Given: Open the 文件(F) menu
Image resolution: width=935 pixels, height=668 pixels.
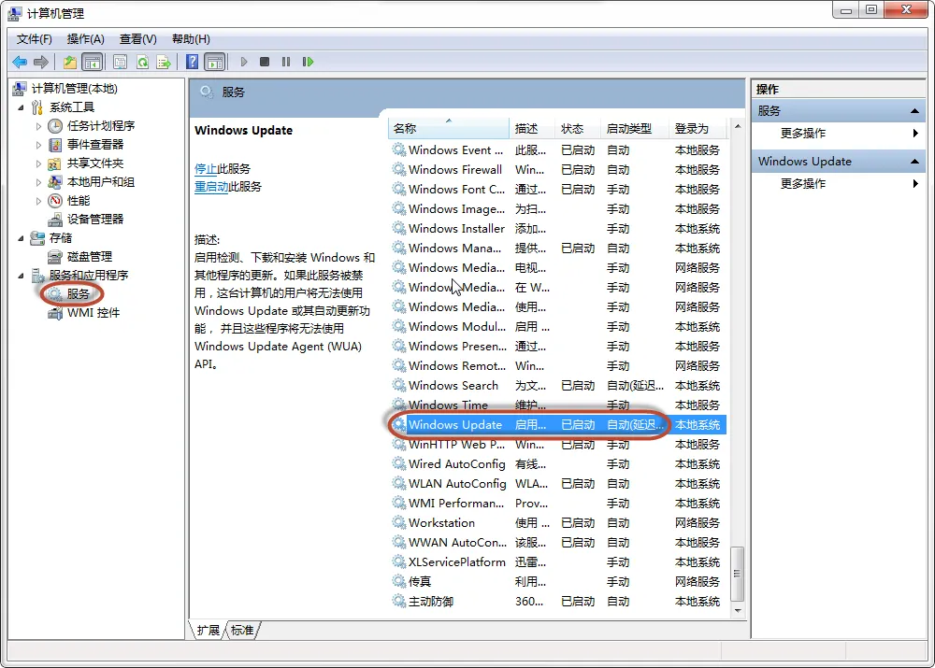Looking at the screenshot, I should pos(34,38).
